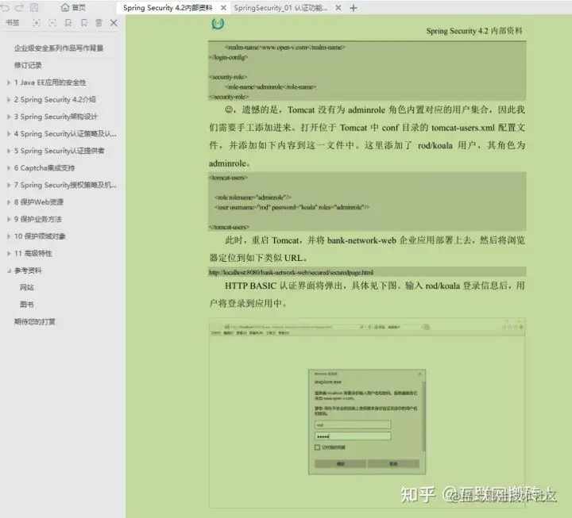
Task: Jump to bookmark 11 高级特性
Action: point(33,254)
